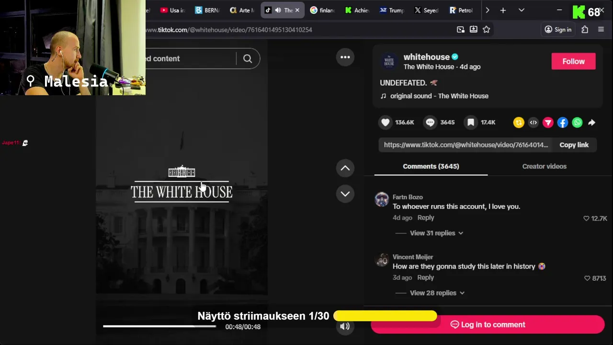Send to friends with red paper-plane icon
Screen dimensions: 613x345
pyautogui.click(x=548, y=123)
